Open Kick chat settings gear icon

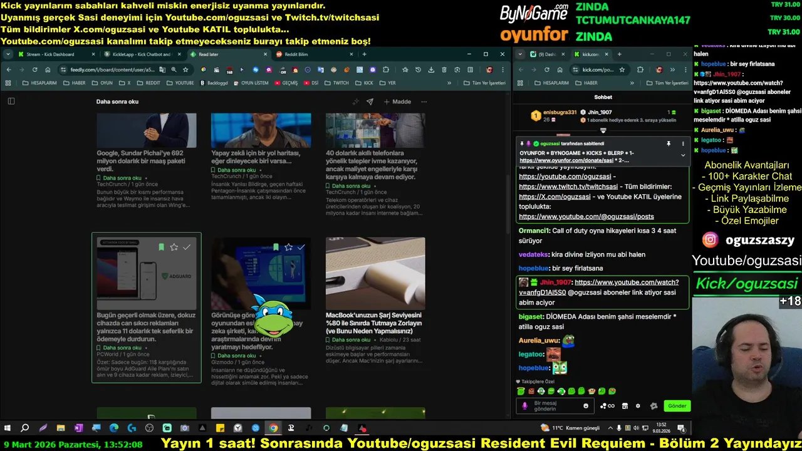[x=638, y=406]
